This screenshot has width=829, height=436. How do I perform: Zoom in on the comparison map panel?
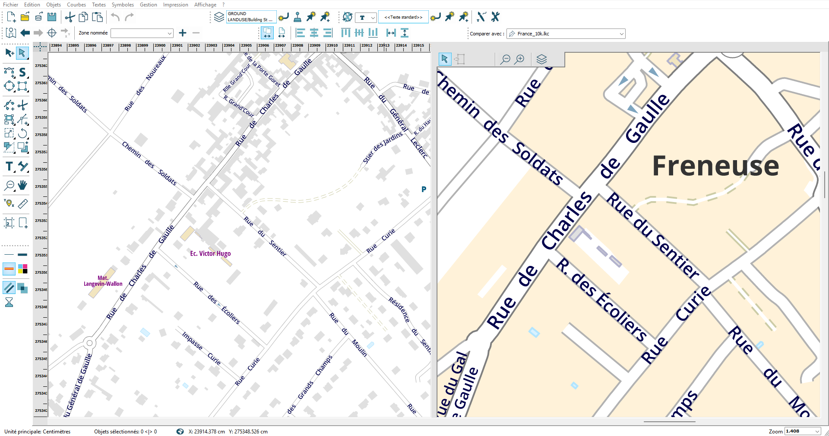520,59
